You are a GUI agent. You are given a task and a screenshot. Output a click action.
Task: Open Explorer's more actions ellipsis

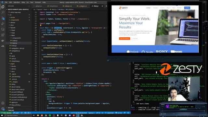click(29, 6)
